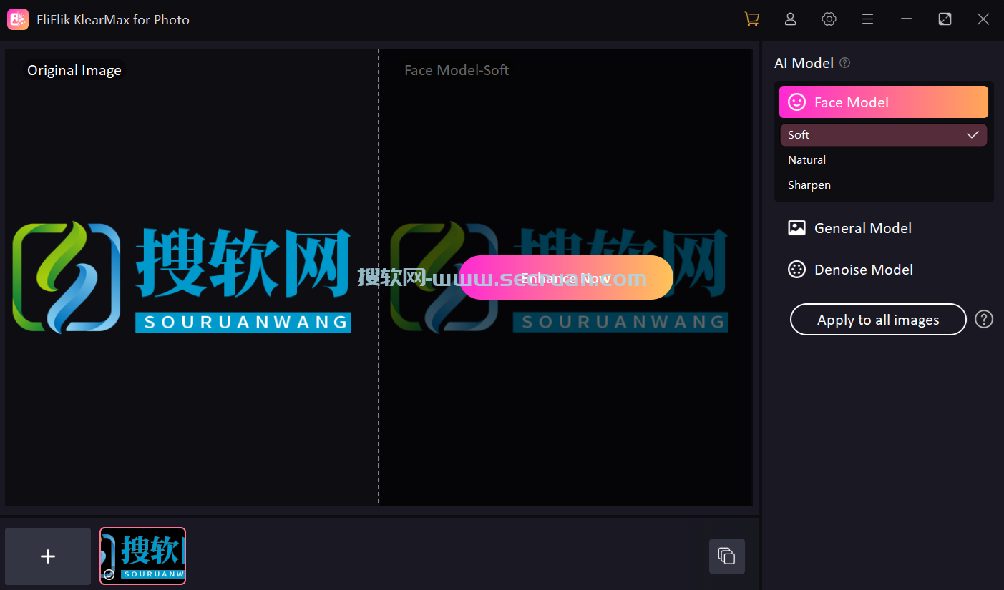This screenshot has height=590, width=1004.
Task: Open the hamburger menu icon
Action: [x=867, y=19]
